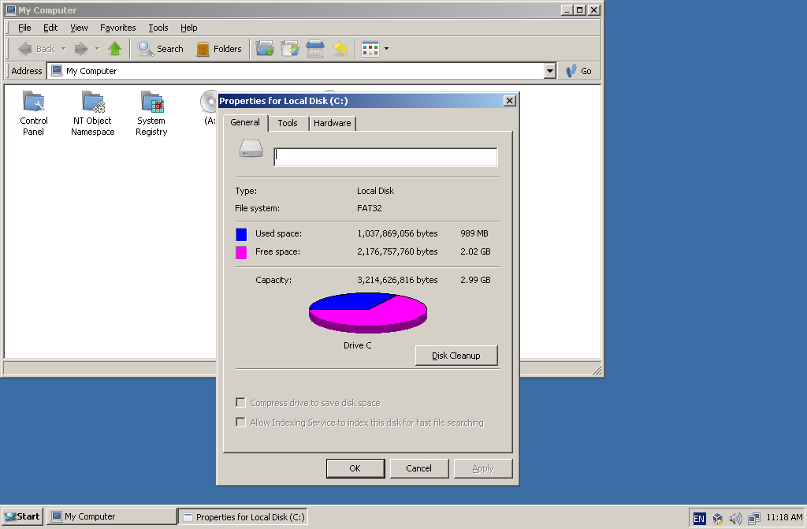
Task: Click the Go button beside address bar
Action: tap(579, 71)
